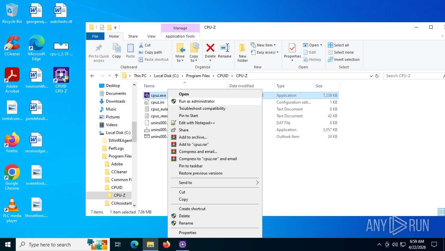This screenshot has height=251, width=445.
Task: Click CPUID in the address breadcrumb
Action: pyautogui.click(x=223, y=76)
